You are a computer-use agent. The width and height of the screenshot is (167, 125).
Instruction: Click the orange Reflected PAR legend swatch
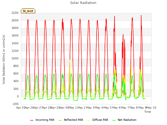pos(60,120)
